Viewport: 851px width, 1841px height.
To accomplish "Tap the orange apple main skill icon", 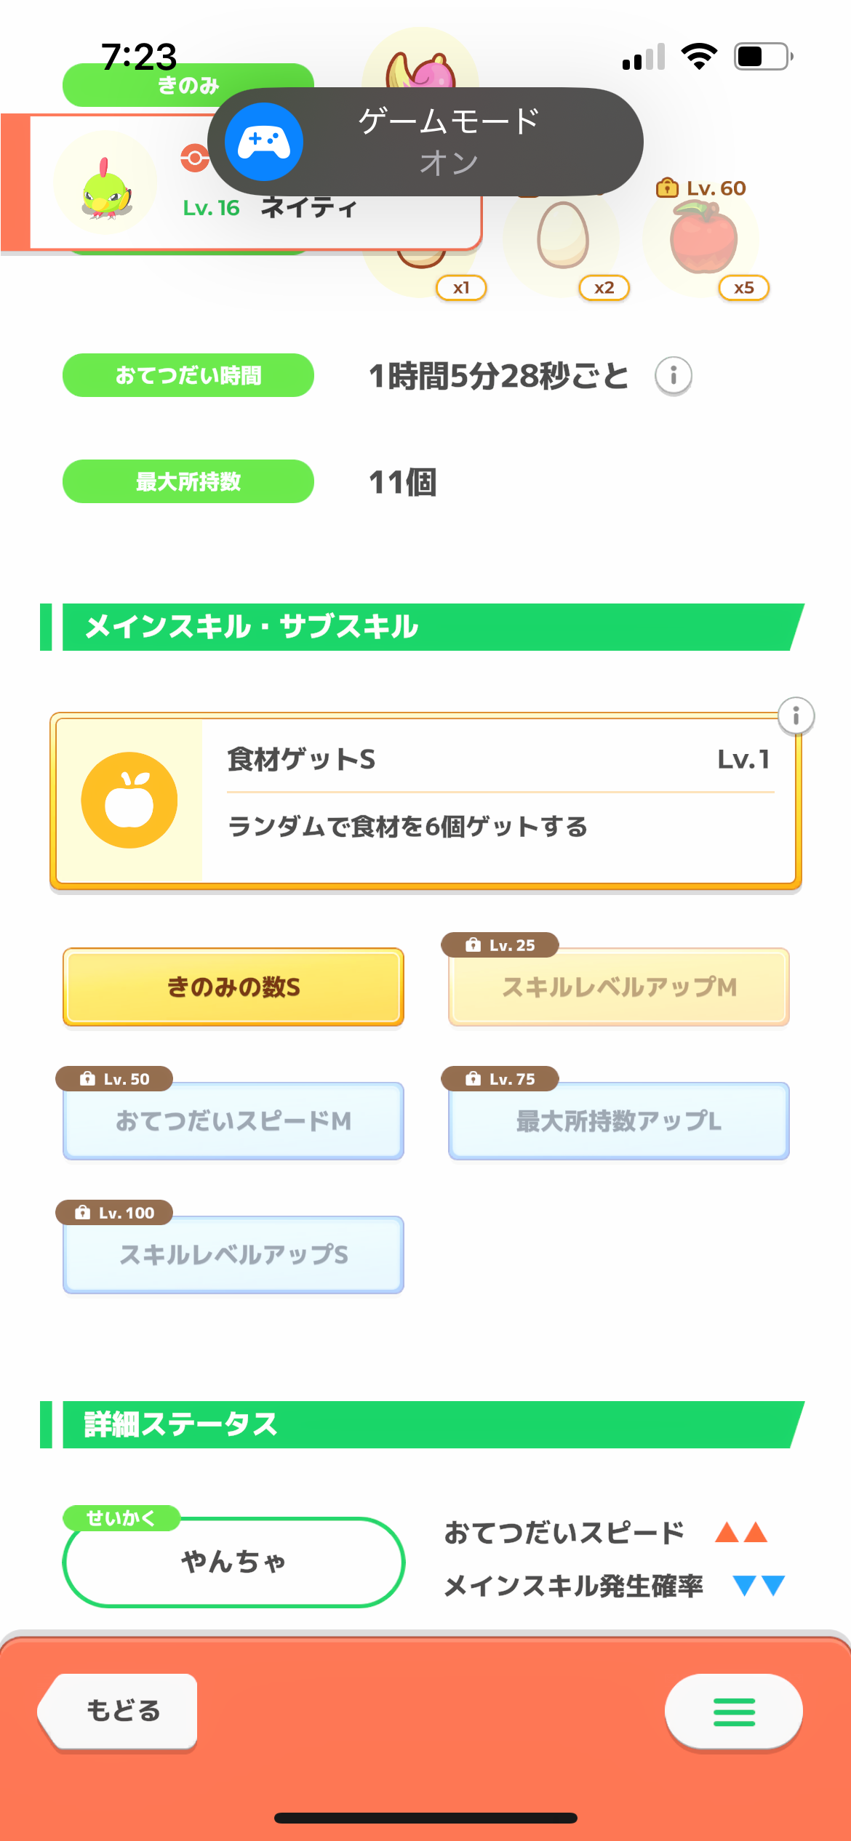I will [x=129, y=800].
